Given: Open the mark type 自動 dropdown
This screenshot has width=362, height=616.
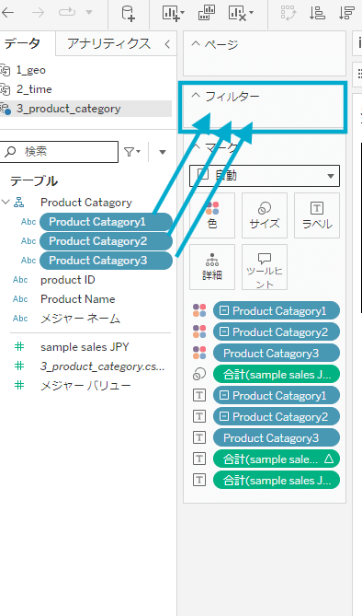Looking at the screenshot, I should 265,176.
